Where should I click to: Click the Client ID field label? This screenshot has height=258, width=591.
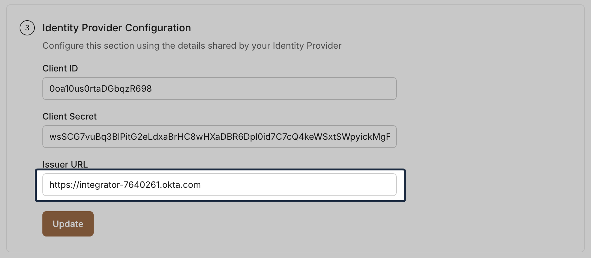pos(60,68)
